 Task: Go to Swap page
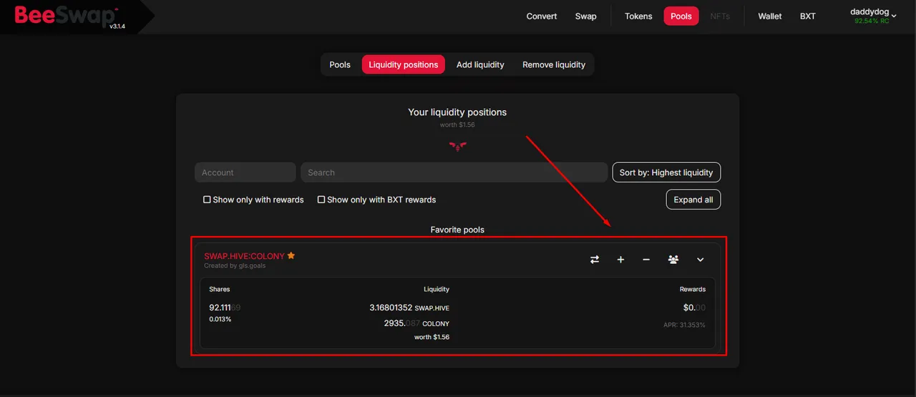coord(586,16)
